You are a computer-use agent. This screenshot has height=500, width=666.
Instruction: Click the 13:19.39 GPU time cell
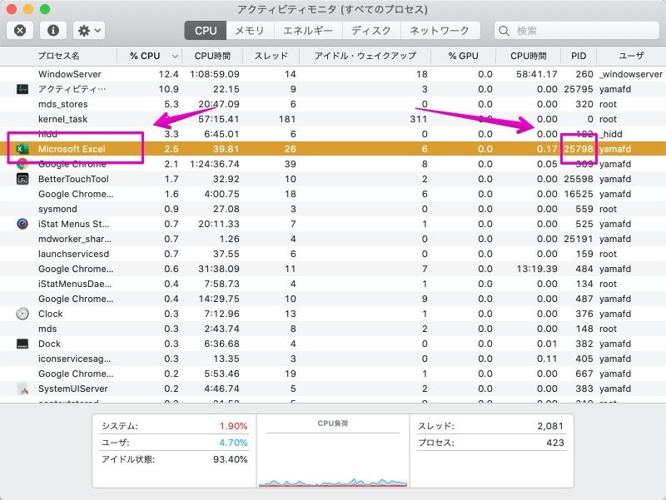(537, 269)
